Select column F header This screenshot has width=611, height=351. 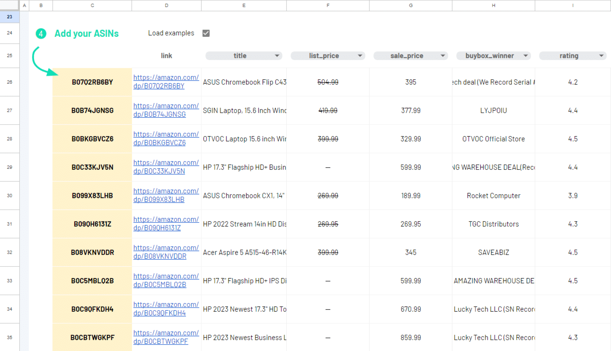tap(328, 5)
